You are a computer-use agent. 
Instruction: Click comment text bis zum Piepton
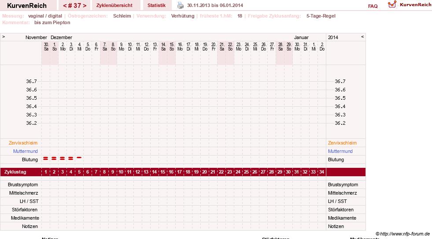52,22
